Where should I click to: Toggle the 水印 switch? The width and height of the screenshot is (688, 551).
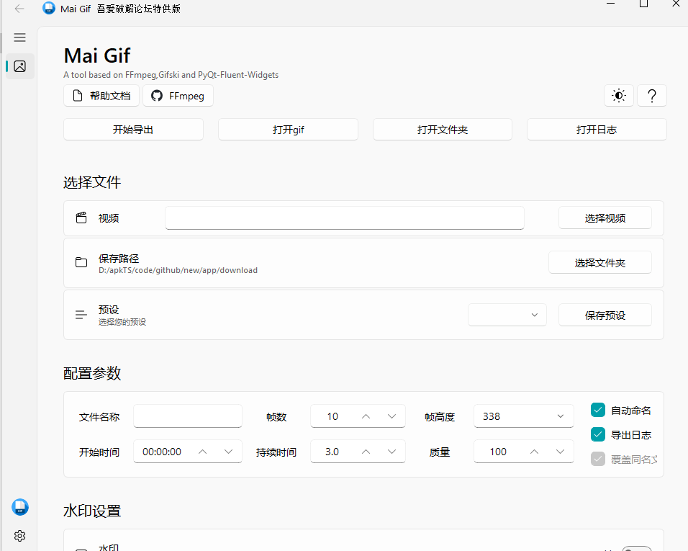pos(635,549)
